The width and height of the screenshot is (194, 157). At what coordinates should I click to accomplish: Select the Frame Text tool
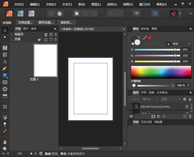pos(5,48)
